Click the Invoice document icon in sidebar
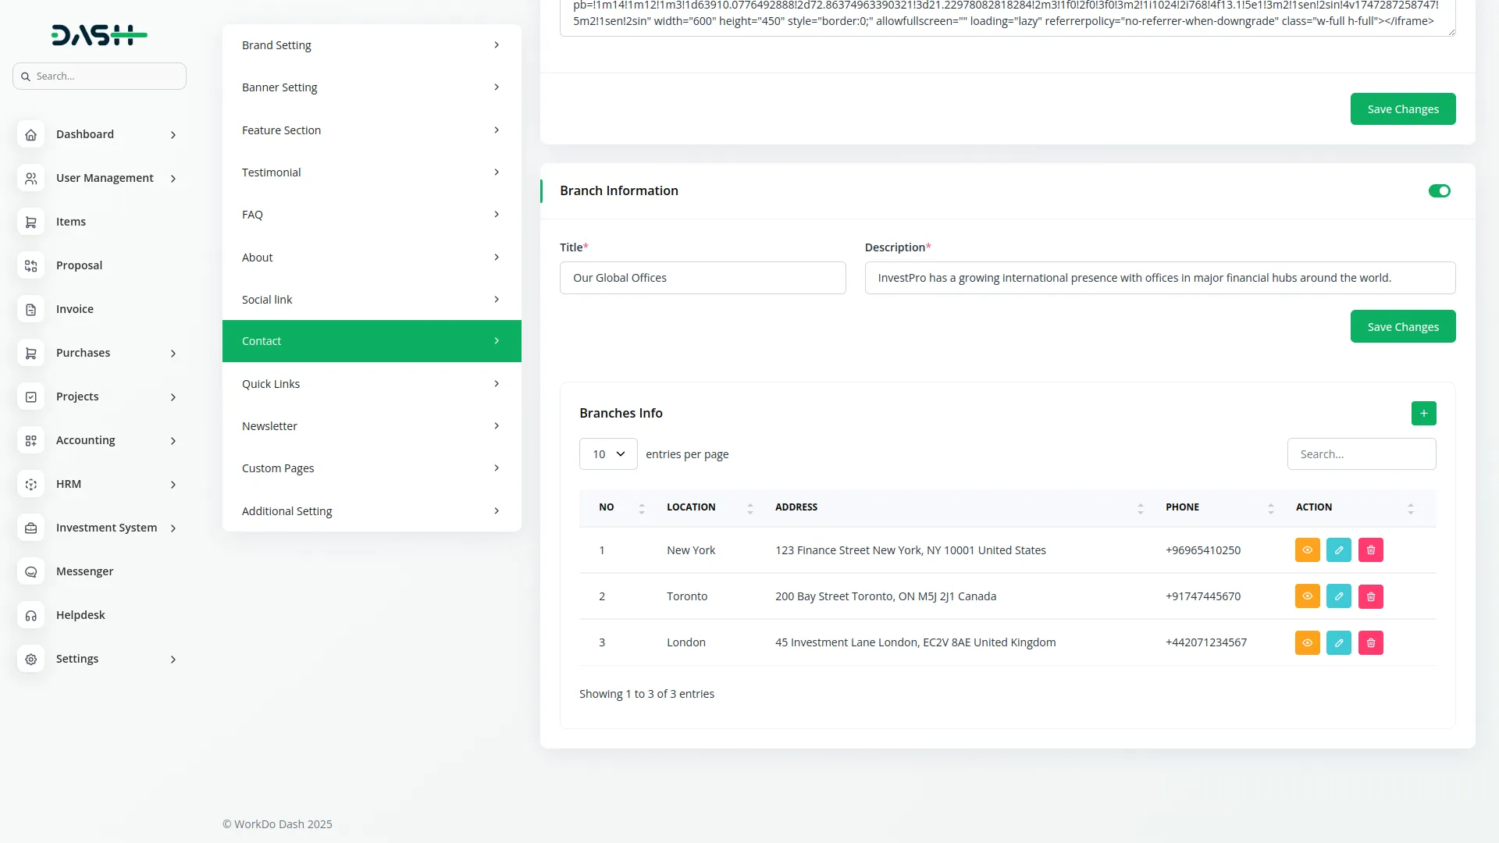 click(x=30, y=309)
